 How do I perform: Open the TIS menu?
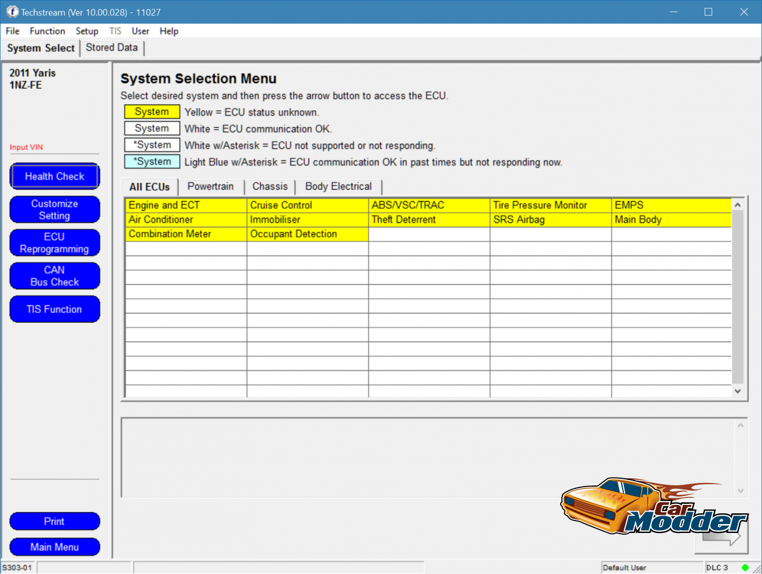[115, 31]
